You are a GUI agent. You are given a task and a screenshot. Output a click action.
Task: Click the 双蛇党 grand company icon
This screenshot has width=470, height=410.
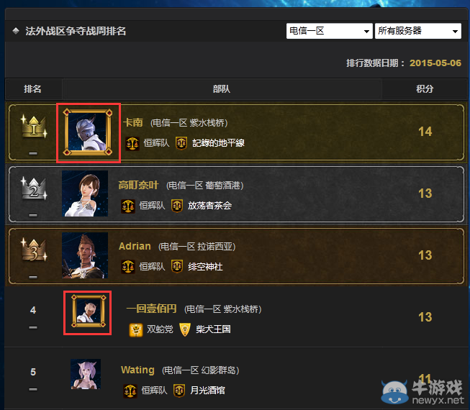coord(136,329)
